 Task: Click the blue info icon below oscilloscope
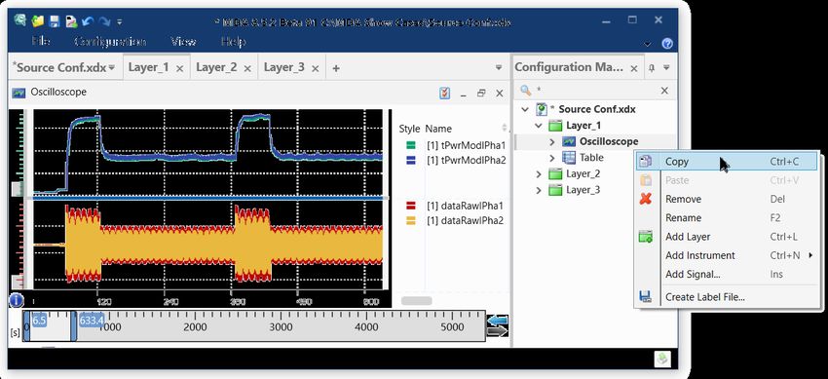17,300
